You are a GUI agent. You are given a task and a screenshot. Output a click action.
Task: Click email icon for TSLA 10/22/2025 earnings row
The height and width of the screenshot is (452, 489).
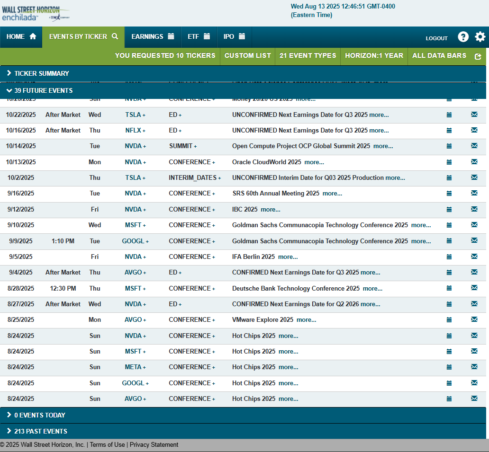[x=474, y=115]
